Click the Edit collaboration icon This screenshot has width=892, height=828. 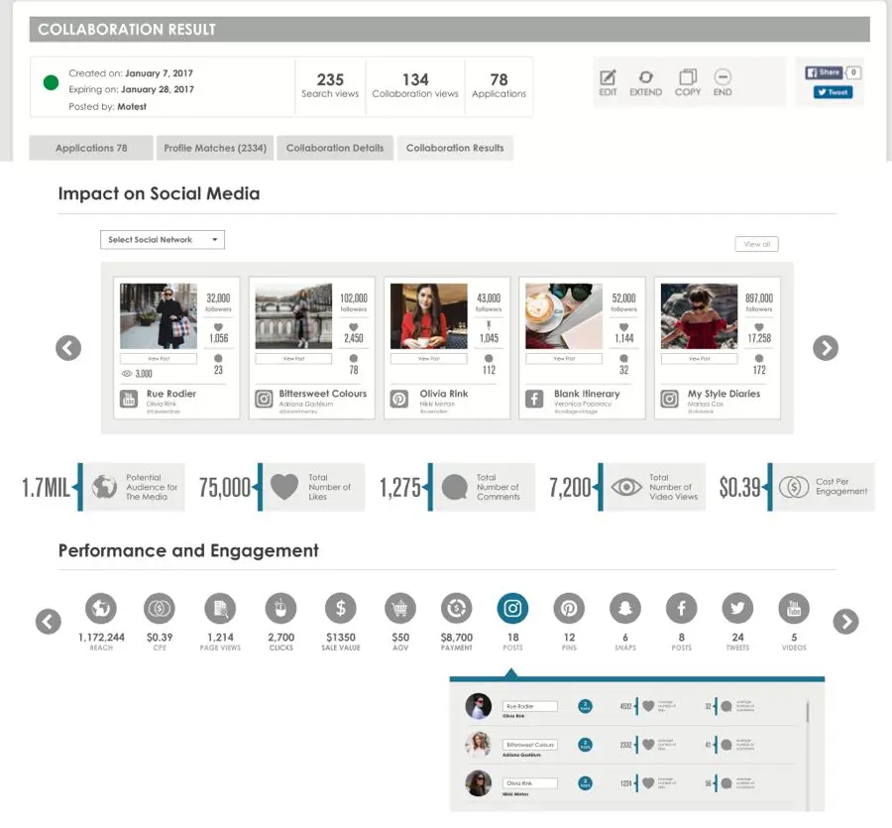(608, 77)
